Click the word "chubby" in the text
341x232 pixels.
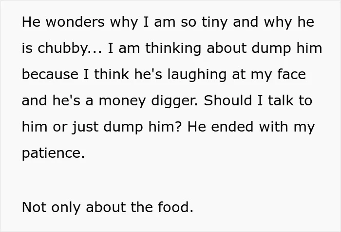62,49
